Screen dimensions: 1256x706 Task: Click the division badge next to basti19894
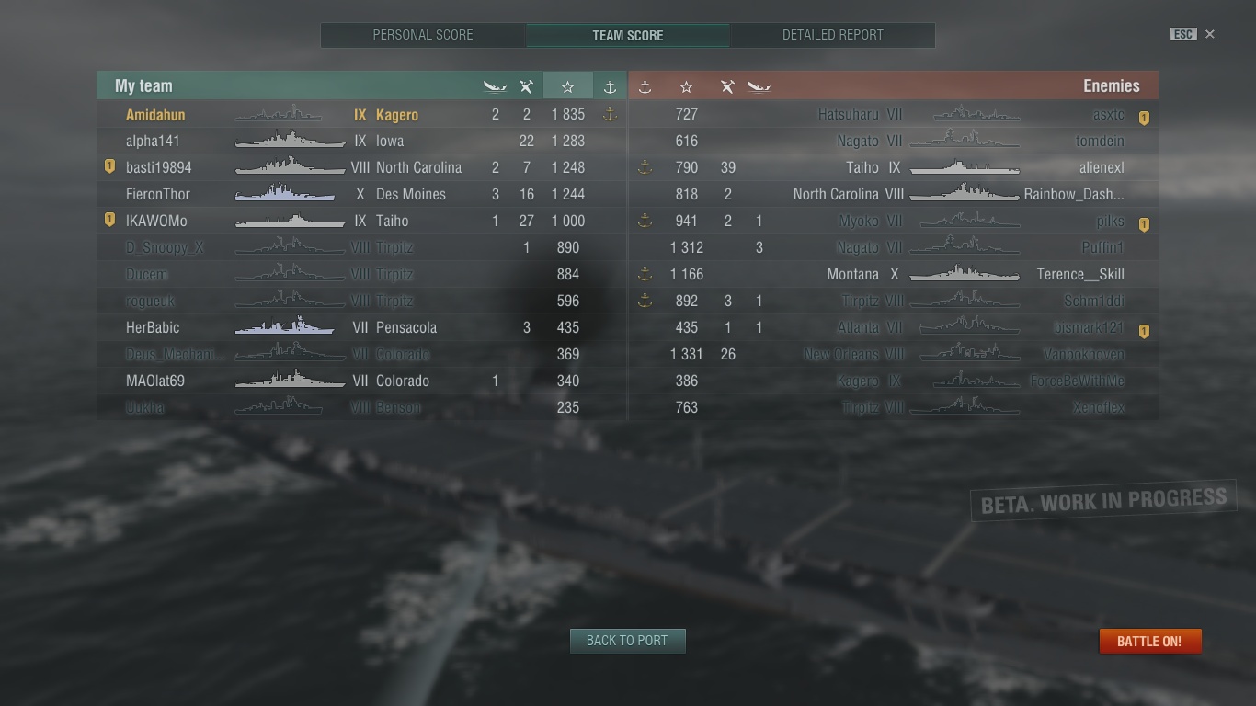(x=109, y=166)
